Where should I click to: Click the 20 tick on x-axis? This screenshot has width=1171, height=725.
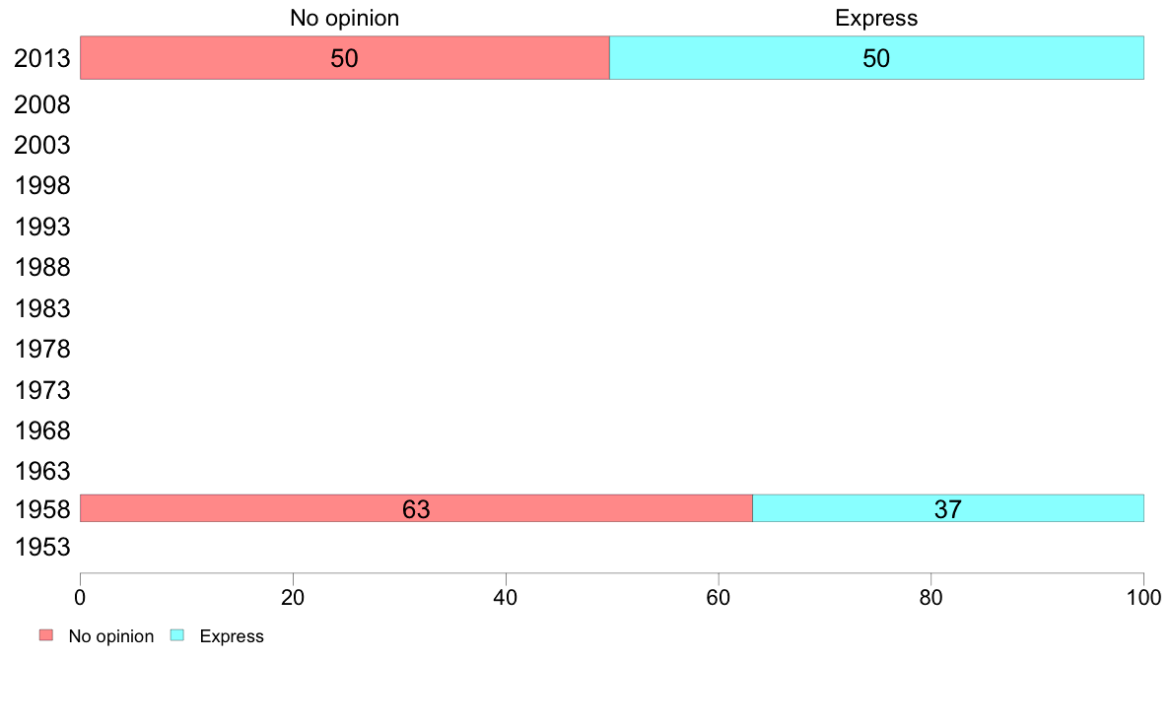point(293,597)
